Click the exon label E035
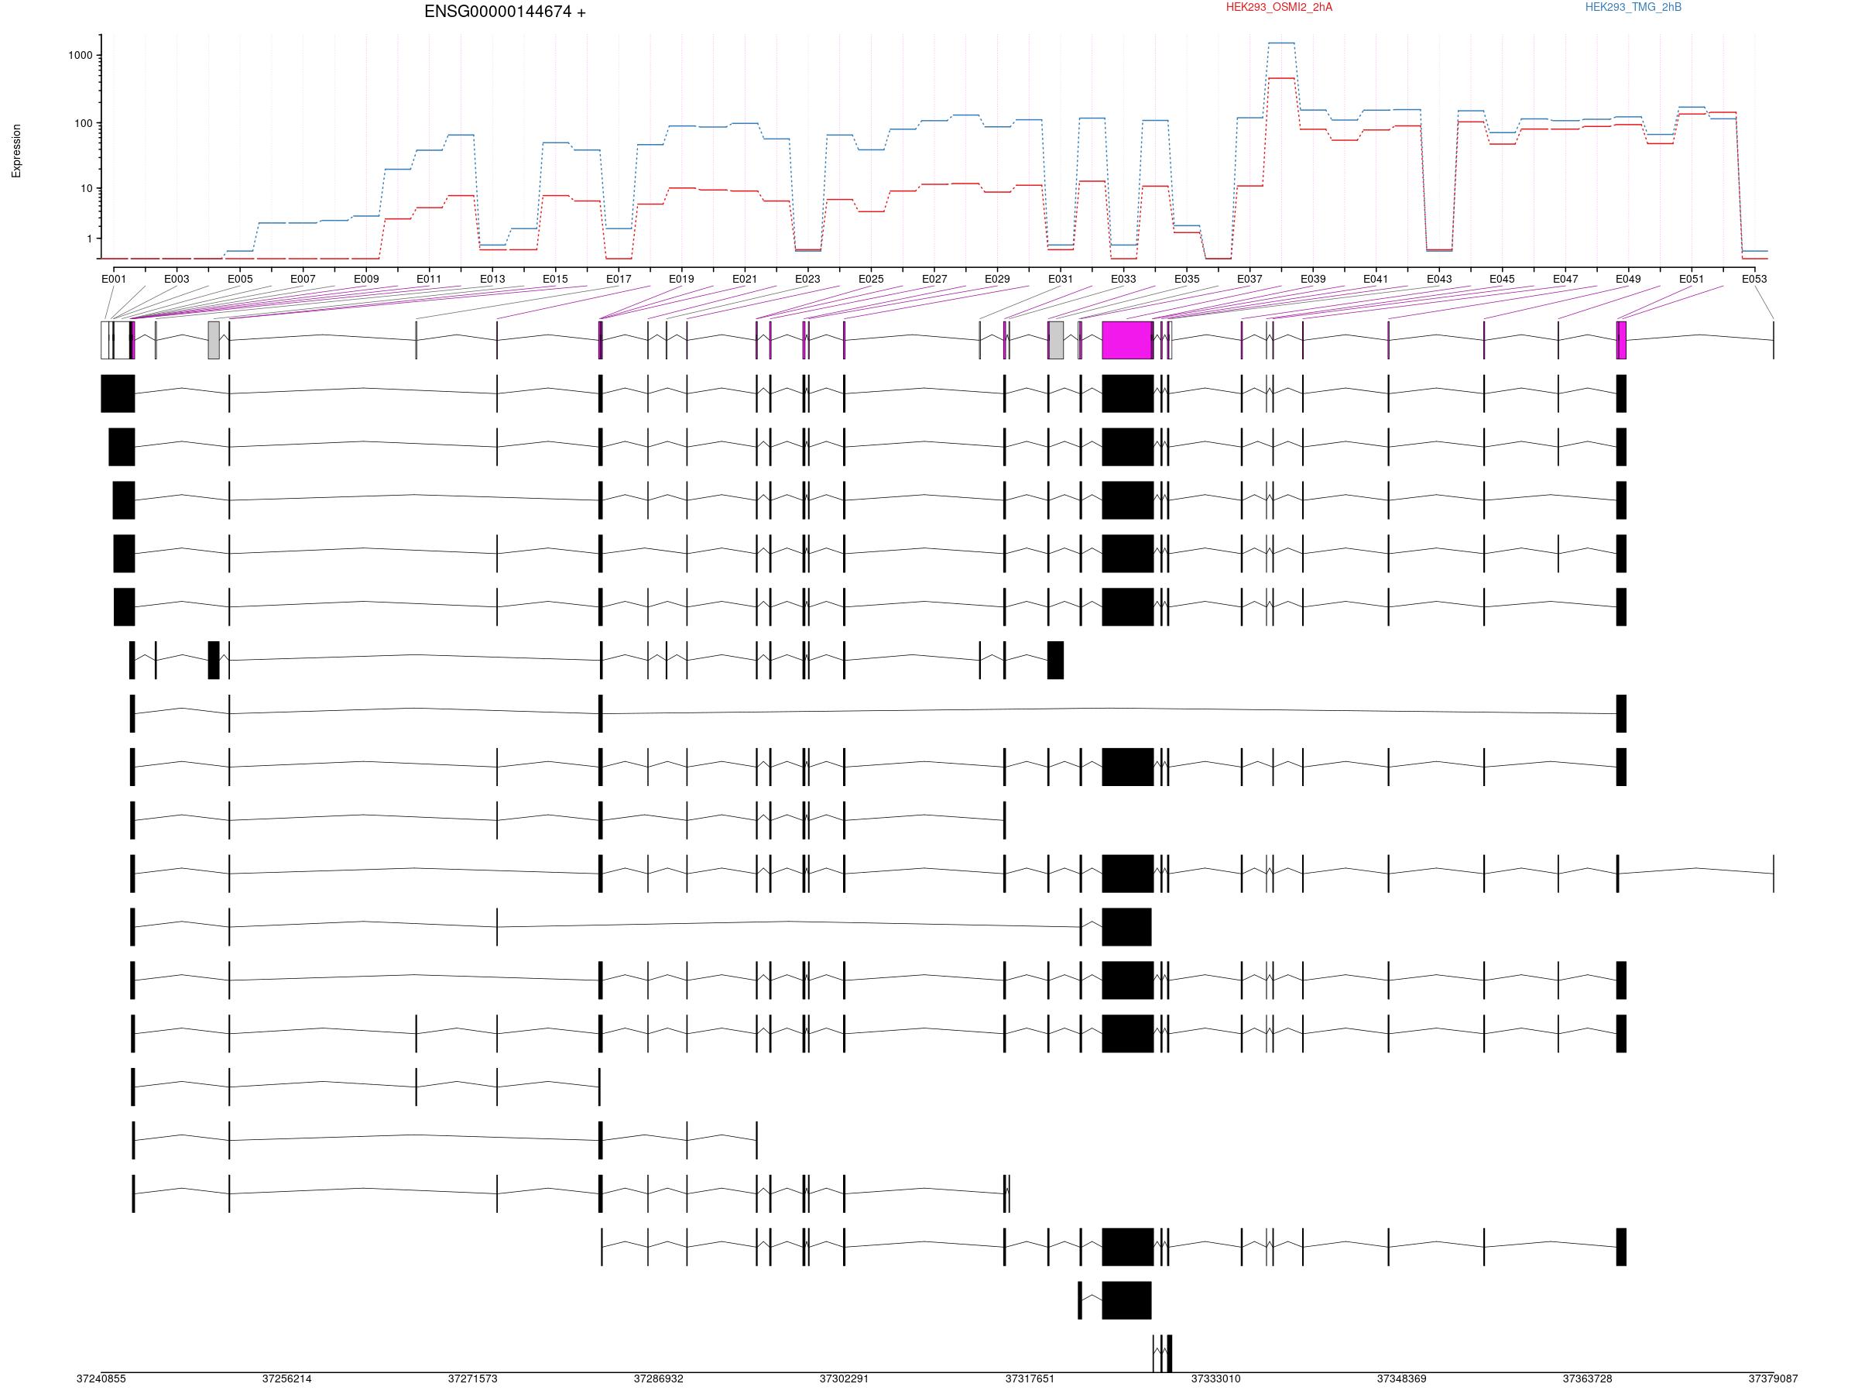This screenshot has height=1394, width=1858. coord(1187,279)
